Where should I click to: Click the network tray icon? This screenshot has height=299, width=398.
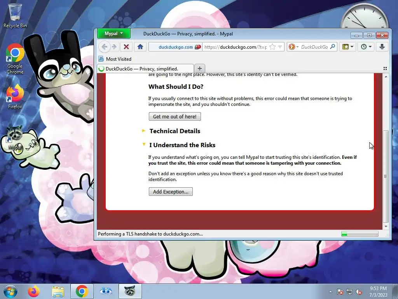(x=349, y=292)
